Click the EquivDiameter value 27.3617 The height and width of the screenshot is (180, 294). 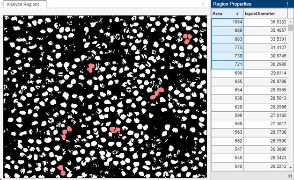[x=278, y=124]
